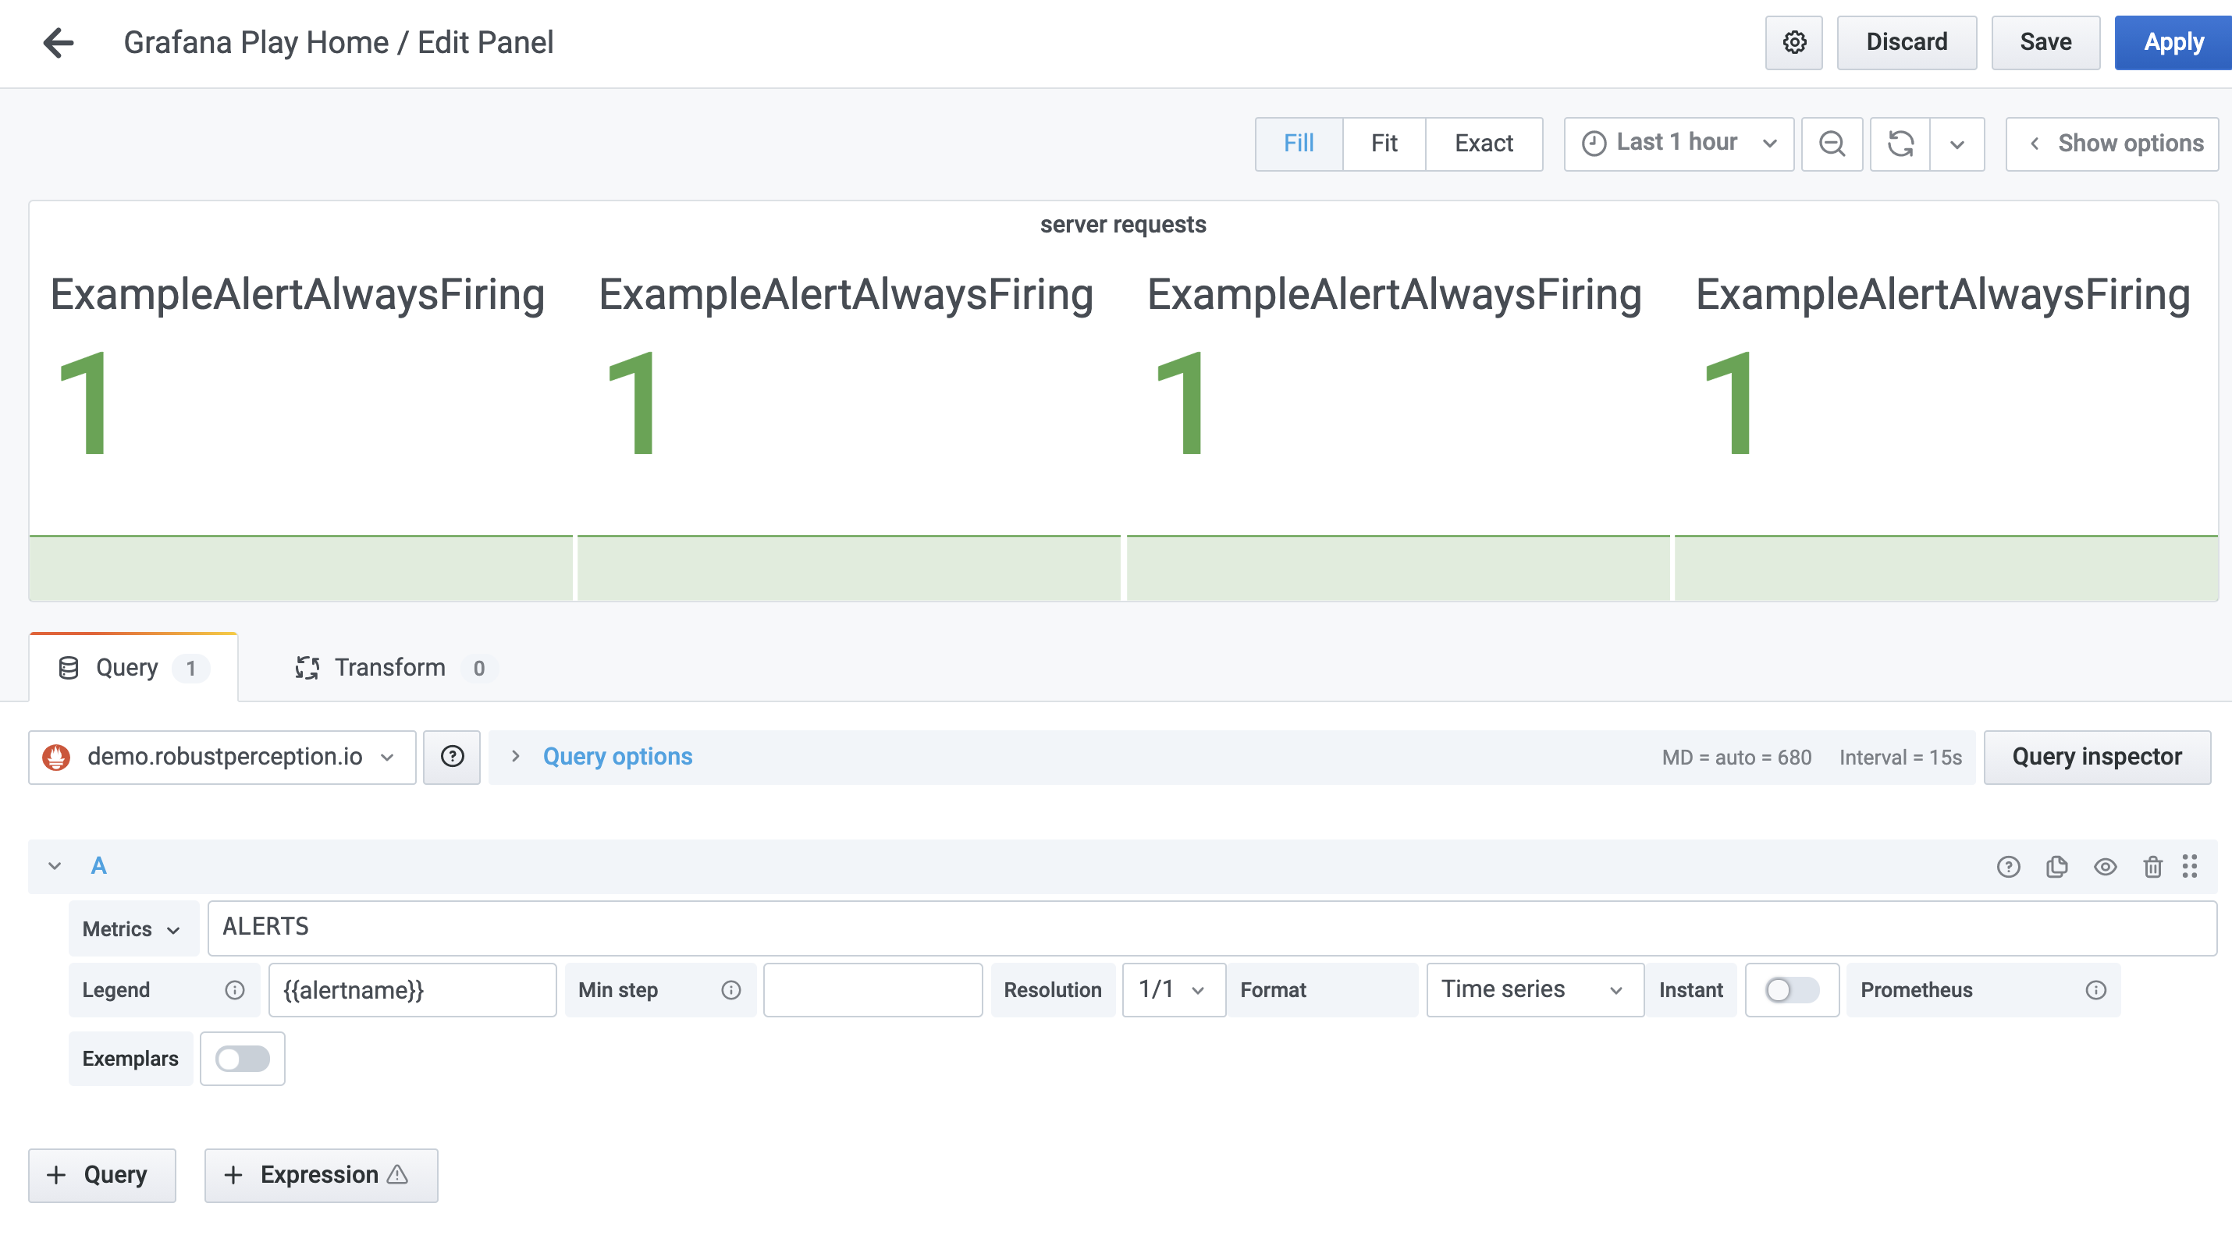This screenshot has height=1253, width=2232.
Task: Expand the Query options section
Action: coord(616,758)
